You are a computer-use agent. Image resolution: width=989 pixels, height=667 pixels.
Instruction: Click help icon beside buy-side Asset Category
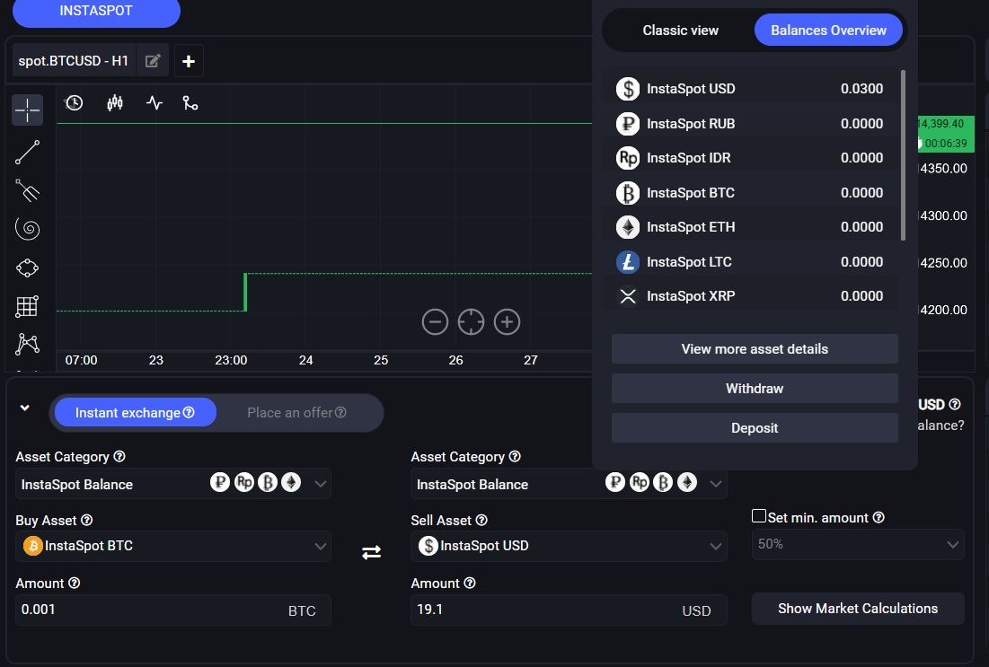(119, 456)
